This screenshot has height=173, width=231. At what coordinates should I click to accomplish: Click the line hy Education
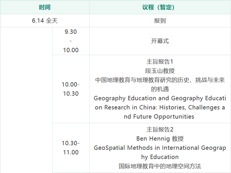160,157
